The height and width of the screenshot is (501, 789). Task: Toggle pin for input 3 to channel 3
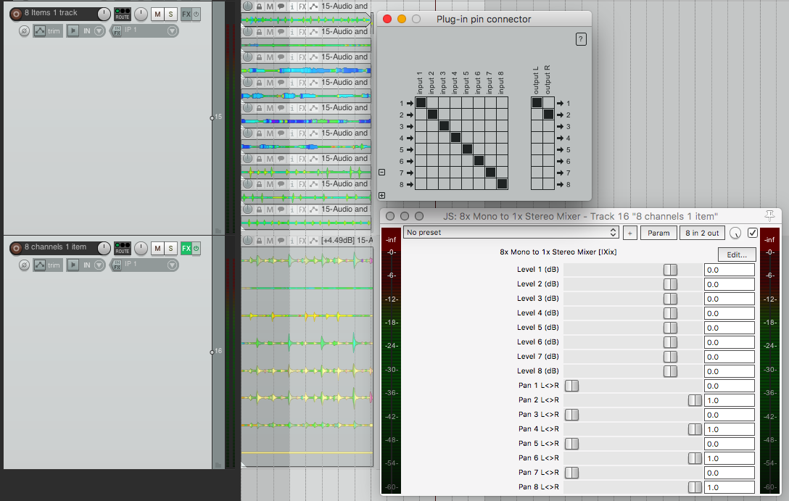444,126
